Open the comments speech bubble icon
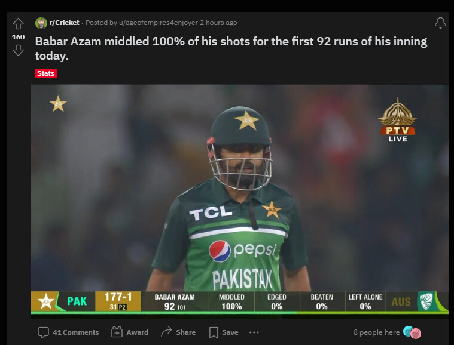 pos(43,332)
